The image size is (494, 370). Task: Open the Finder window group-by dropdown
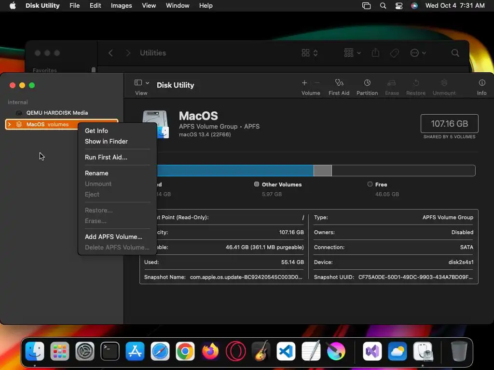click(352, 53)
